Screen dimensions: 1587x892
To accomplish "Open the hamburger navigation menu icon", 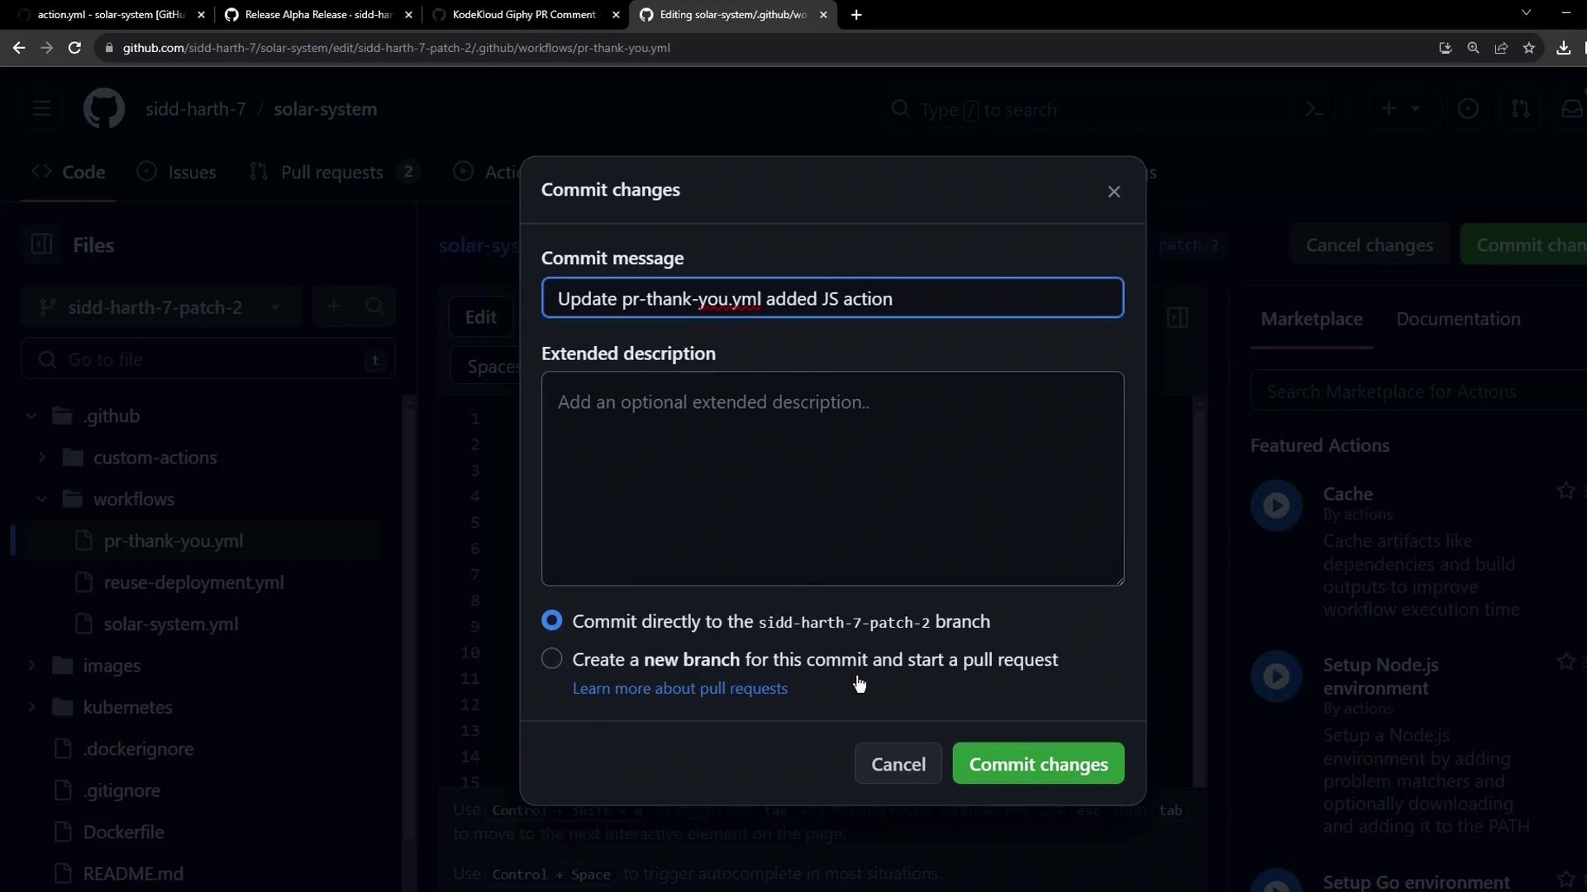I will tap(42, 109).
